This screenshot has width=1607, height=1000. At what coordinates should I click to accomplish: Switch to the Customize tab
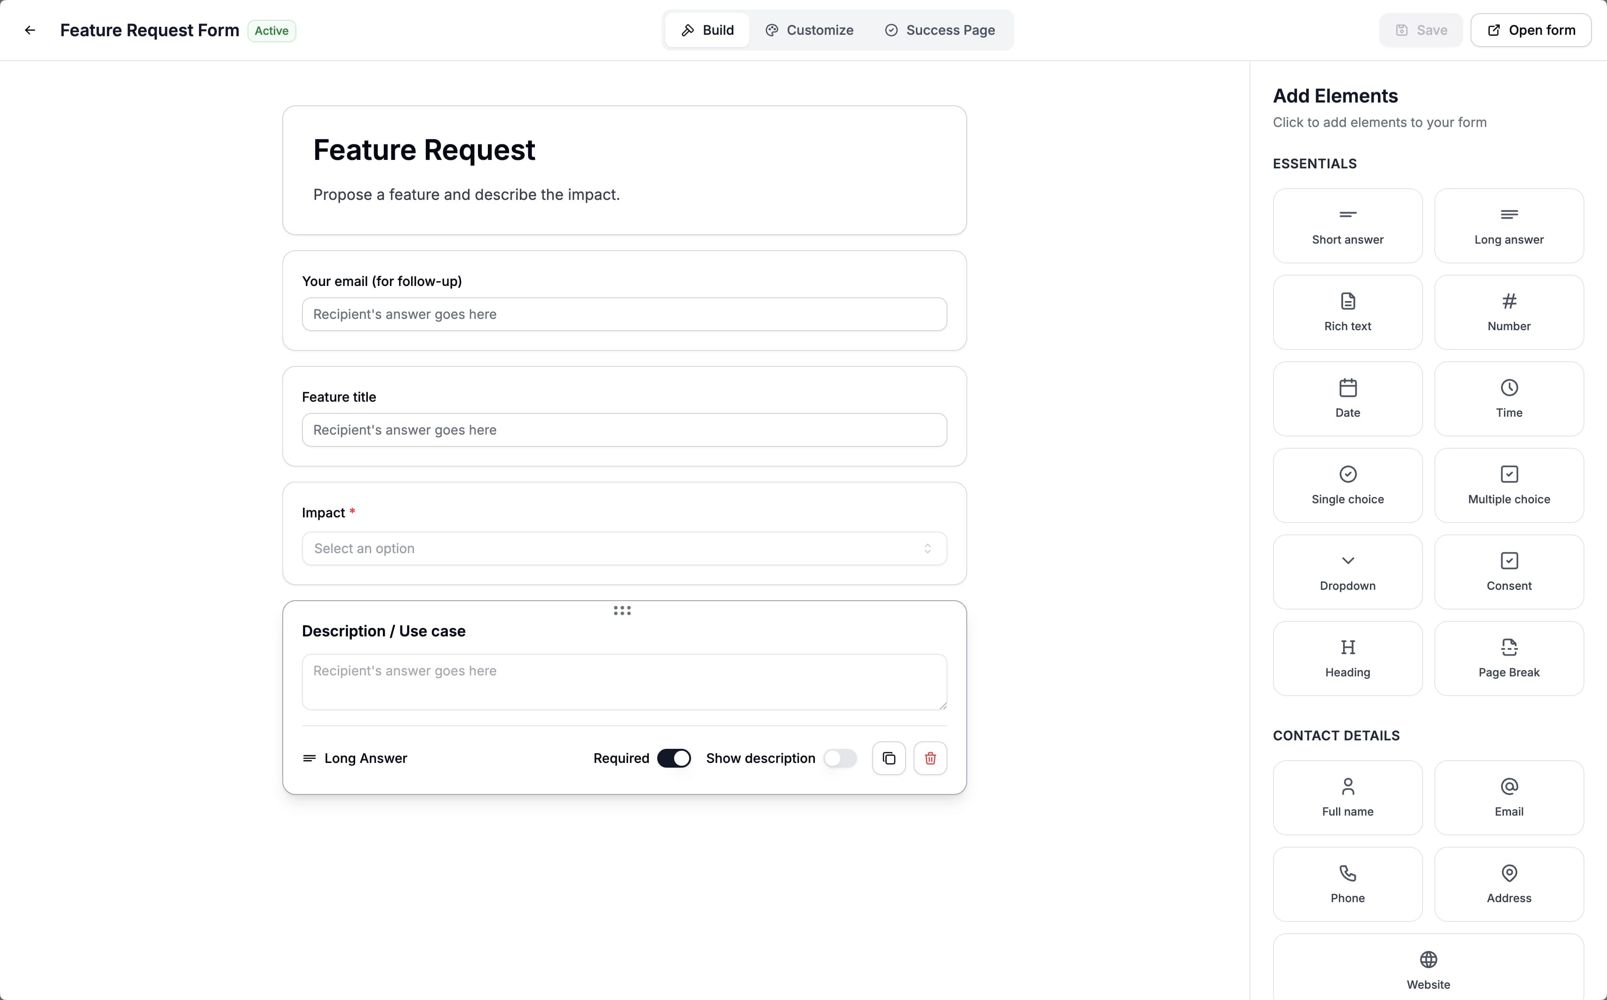(x=810, y=30)
